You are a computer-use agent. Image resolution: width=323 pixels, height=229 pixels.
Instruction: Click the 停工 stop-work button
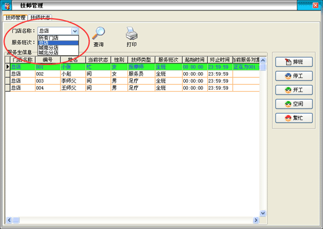click(294, 76)
